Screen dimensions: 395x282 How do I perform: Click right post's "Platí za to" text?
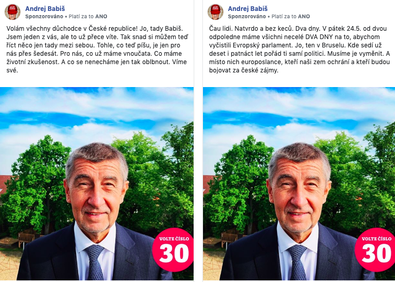click(284, 17)
